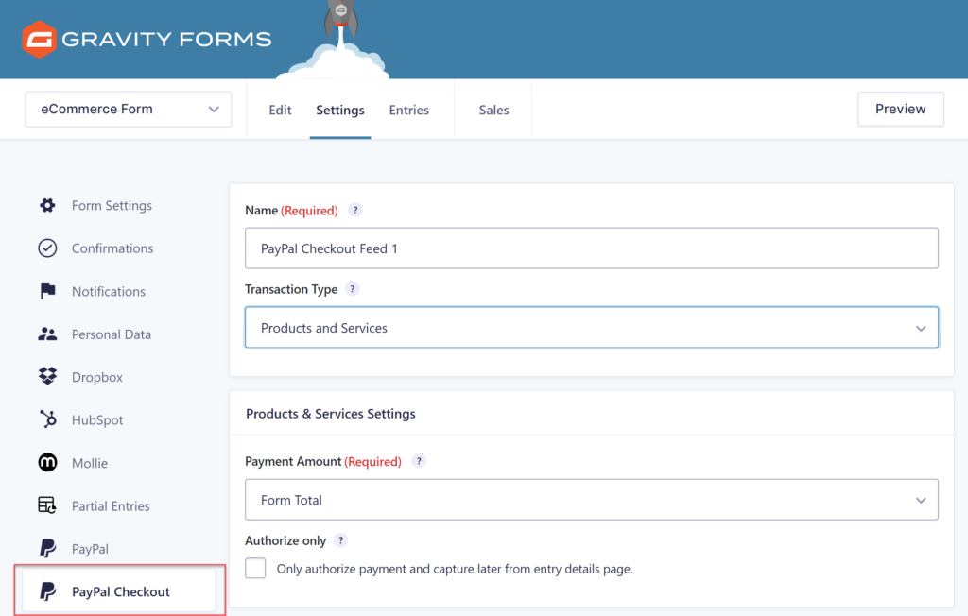Select PayPal Checkout in the sidebar
The image size is (968, 616).
(x=121, y=590)
